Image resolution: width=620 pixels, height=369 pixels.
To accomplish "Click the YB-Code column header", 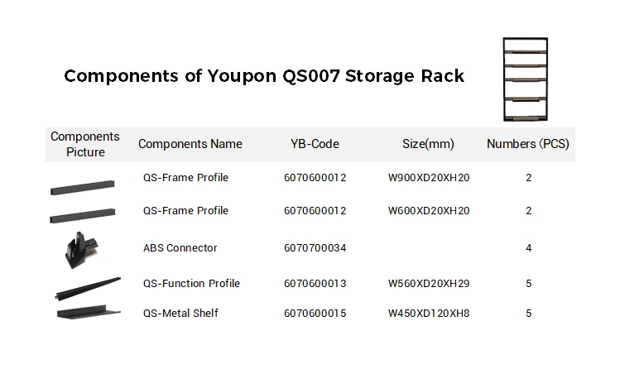I will [315, 144].
